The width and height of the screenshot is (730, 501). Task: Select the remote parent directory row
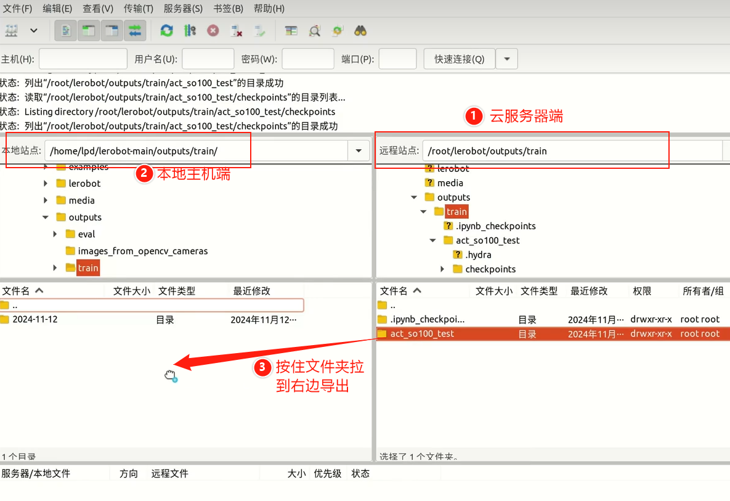553,306
